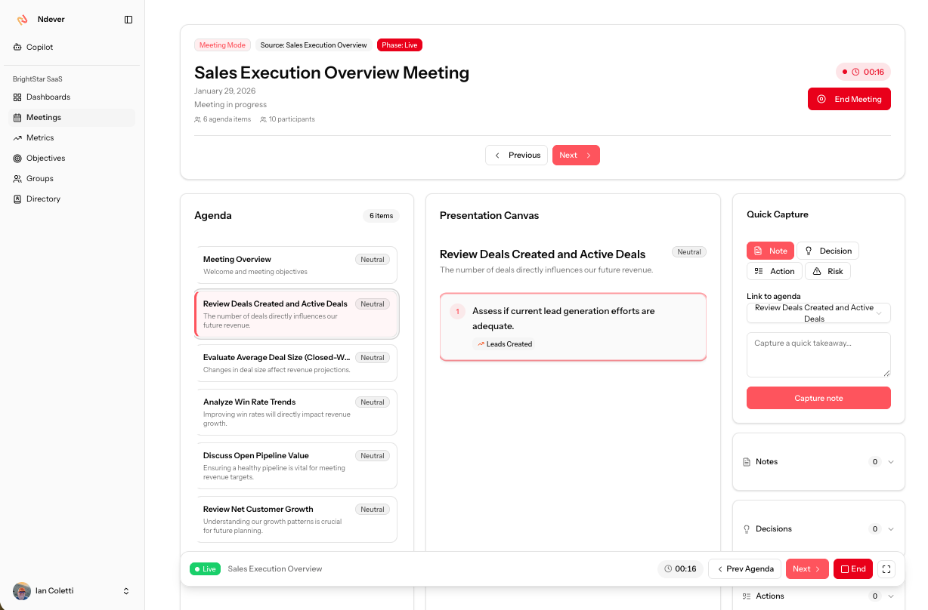The image size is (928, 610).
Task: Collapse the sidebar panel icon
Action: coord(128,20)
